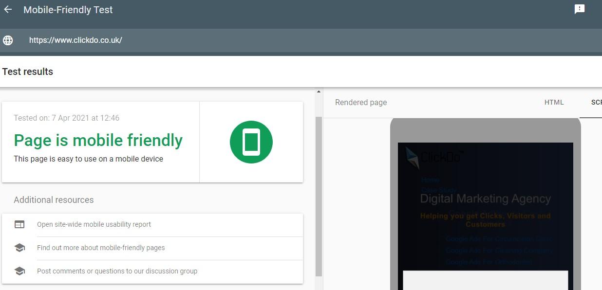Select the Screenshot tab
Screen dimensions: 602x290
tap(595, 103)
